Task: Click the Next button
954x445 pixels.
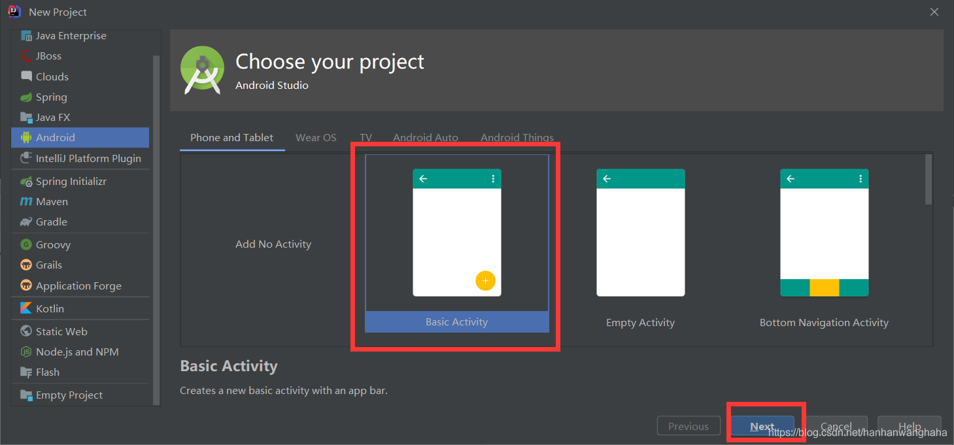Action: pyautogui.click(x=762, y=425)
